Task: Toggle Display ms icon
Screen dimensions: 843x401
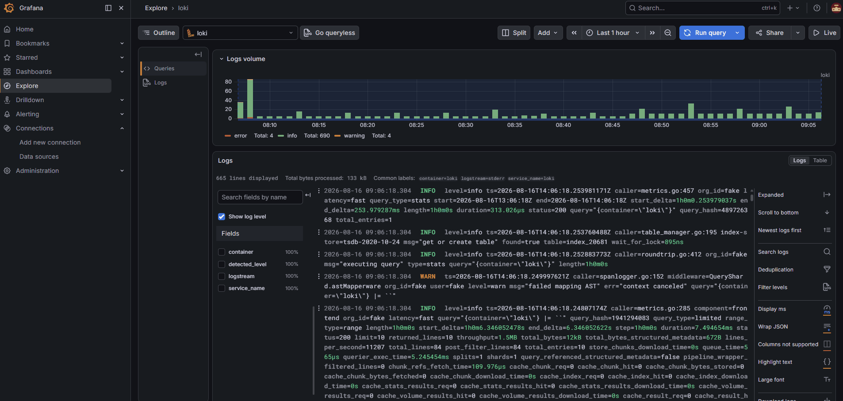Action: [827, 309]
